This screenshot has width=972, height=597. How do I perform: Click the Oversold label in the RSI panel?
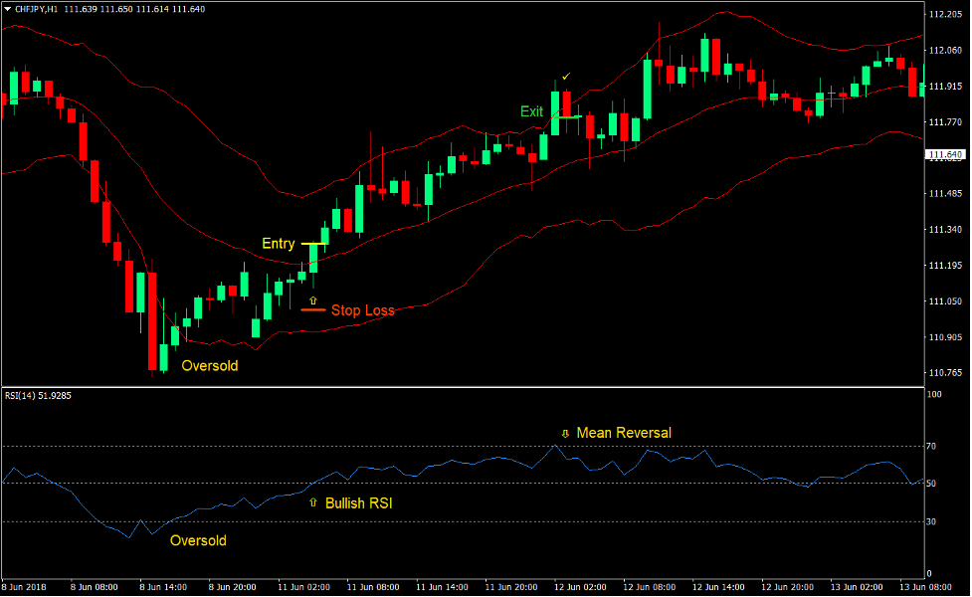[x=197, y=540]
